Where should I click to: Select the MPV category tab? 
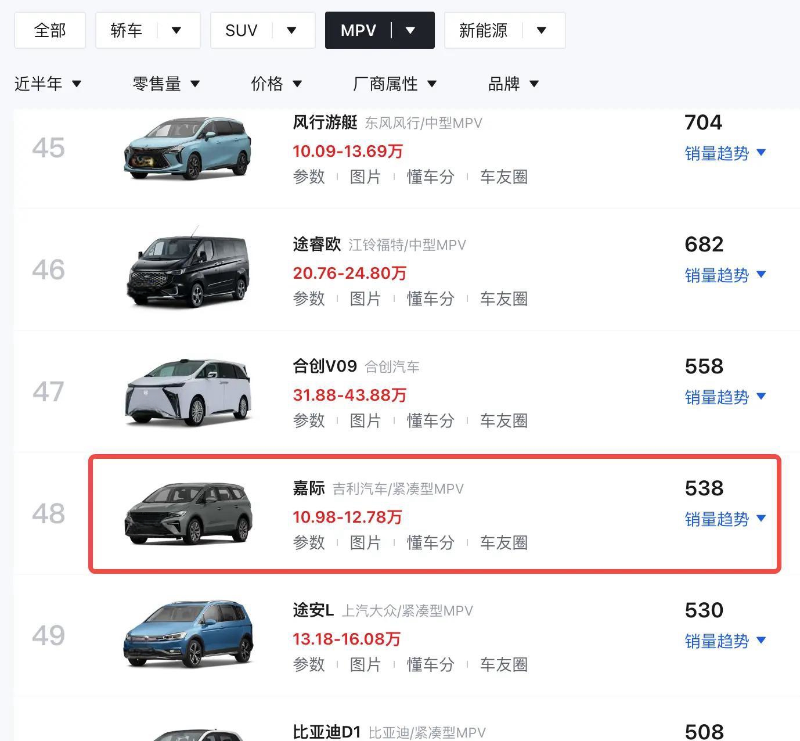tap(359, 30)
